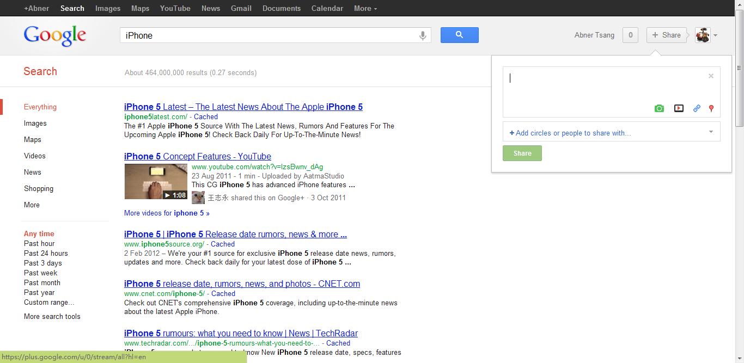This screenshot has width=744, height=363.
Task: Open the More dropdown in top bar
Action: pos(365,8)
